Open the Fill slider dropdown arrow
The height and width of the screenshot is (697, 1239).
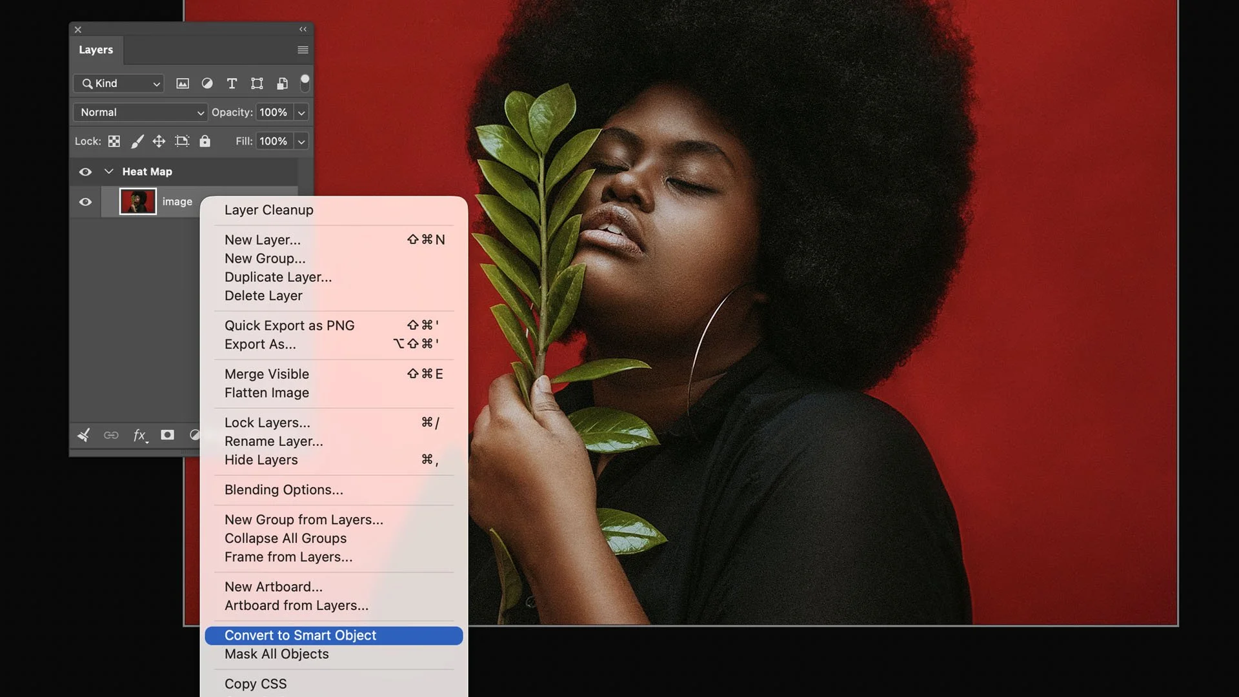click(301, 141)
